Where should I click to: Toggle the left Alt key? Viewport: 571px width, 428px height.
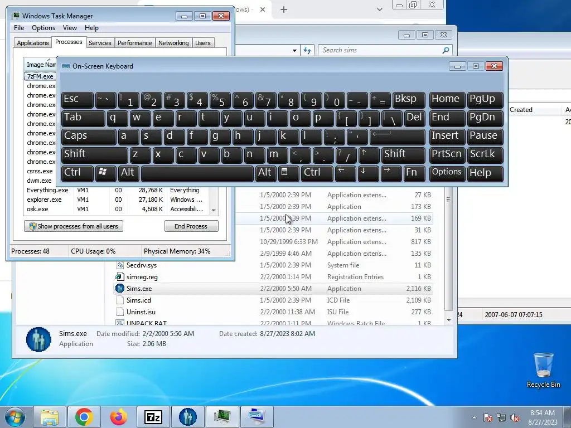(129, 173)
